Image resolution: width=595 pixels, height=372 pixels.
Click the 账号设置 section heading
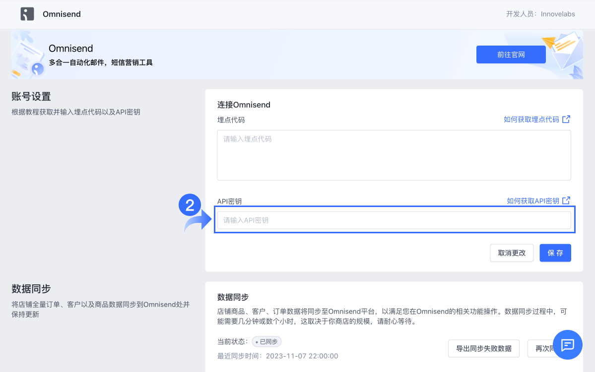31,97
